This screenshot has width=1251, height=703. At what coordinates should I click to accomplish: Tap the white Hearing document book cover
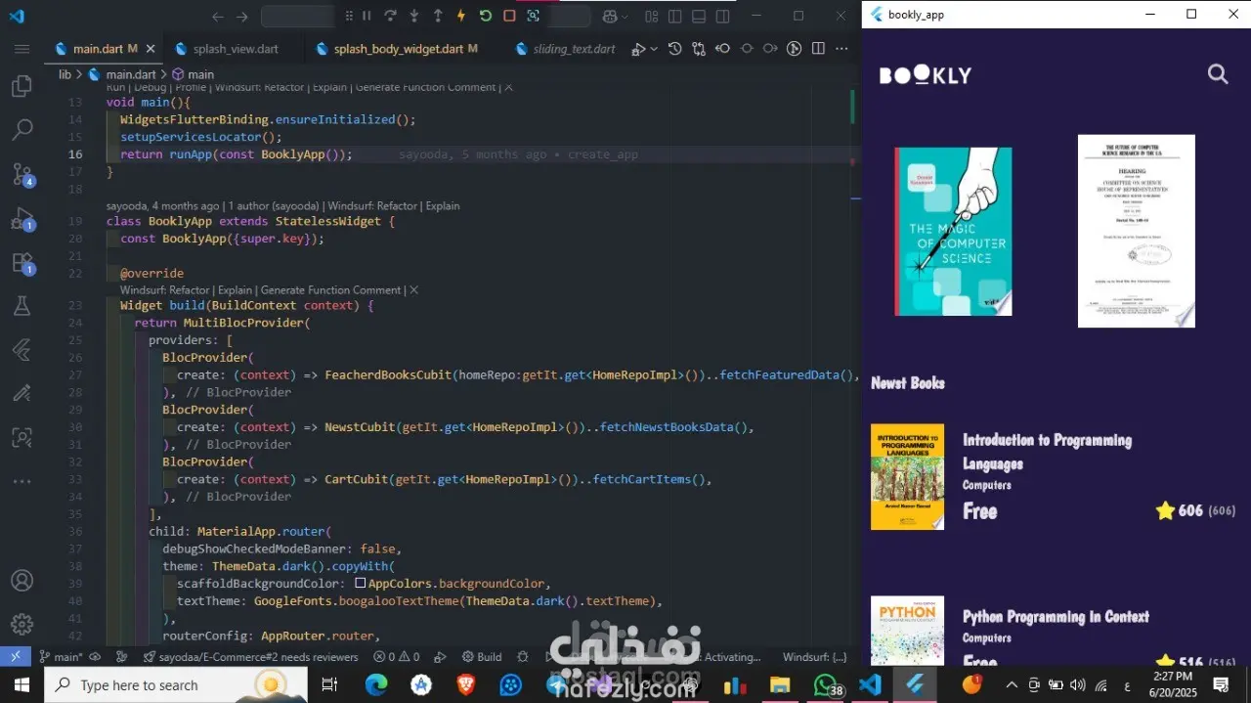click(1136, 231)
